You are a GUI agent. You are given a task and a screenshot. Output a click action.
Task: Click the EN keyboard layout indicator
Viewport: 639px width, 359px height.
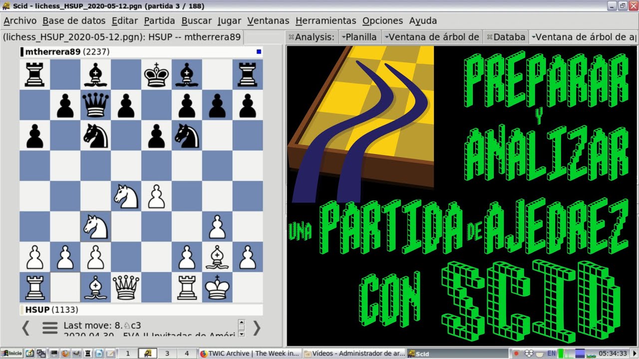552,354
